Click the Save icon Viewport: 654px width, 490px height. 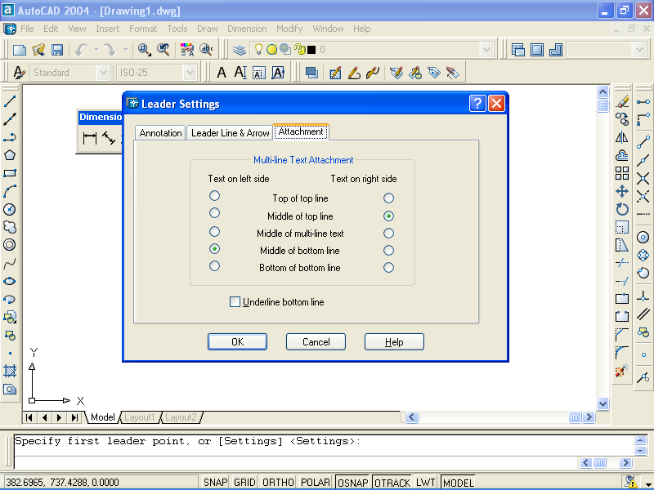coord(56,50)
